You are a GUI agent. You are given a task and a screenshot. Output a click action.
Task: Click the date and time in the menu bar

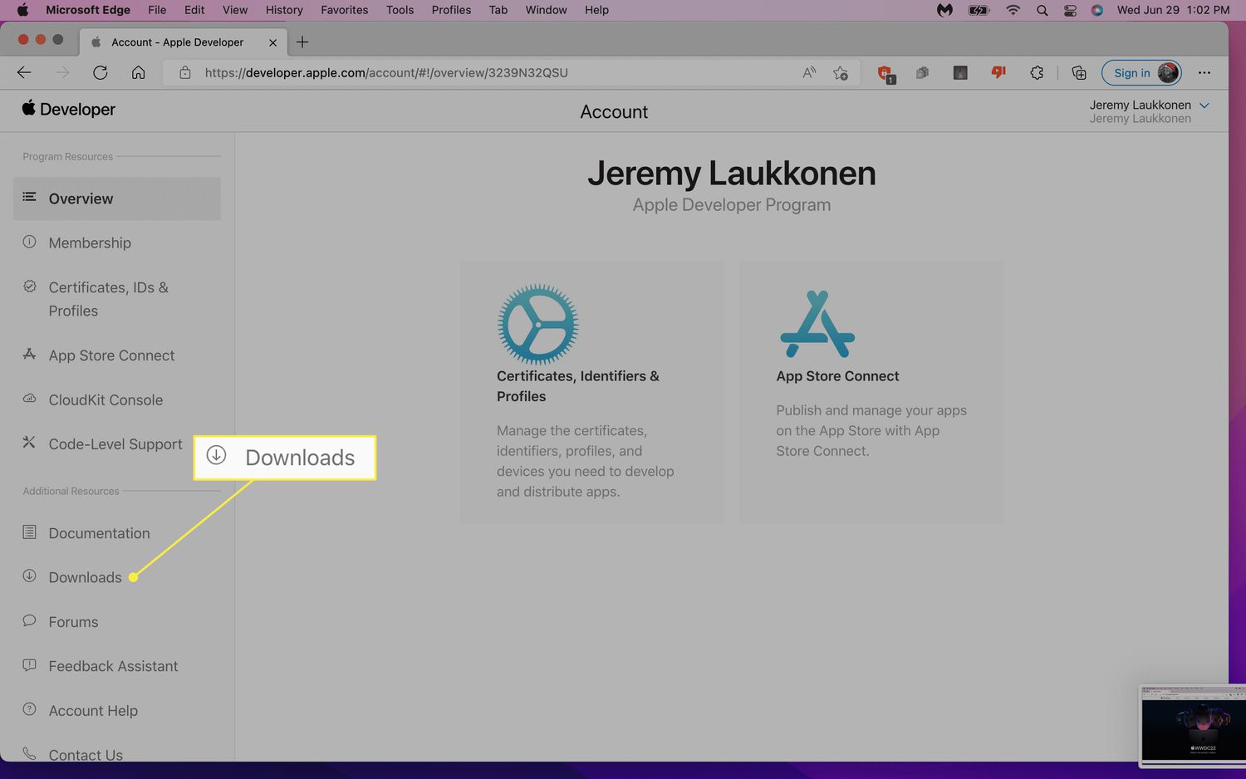tap(1173, 10)
